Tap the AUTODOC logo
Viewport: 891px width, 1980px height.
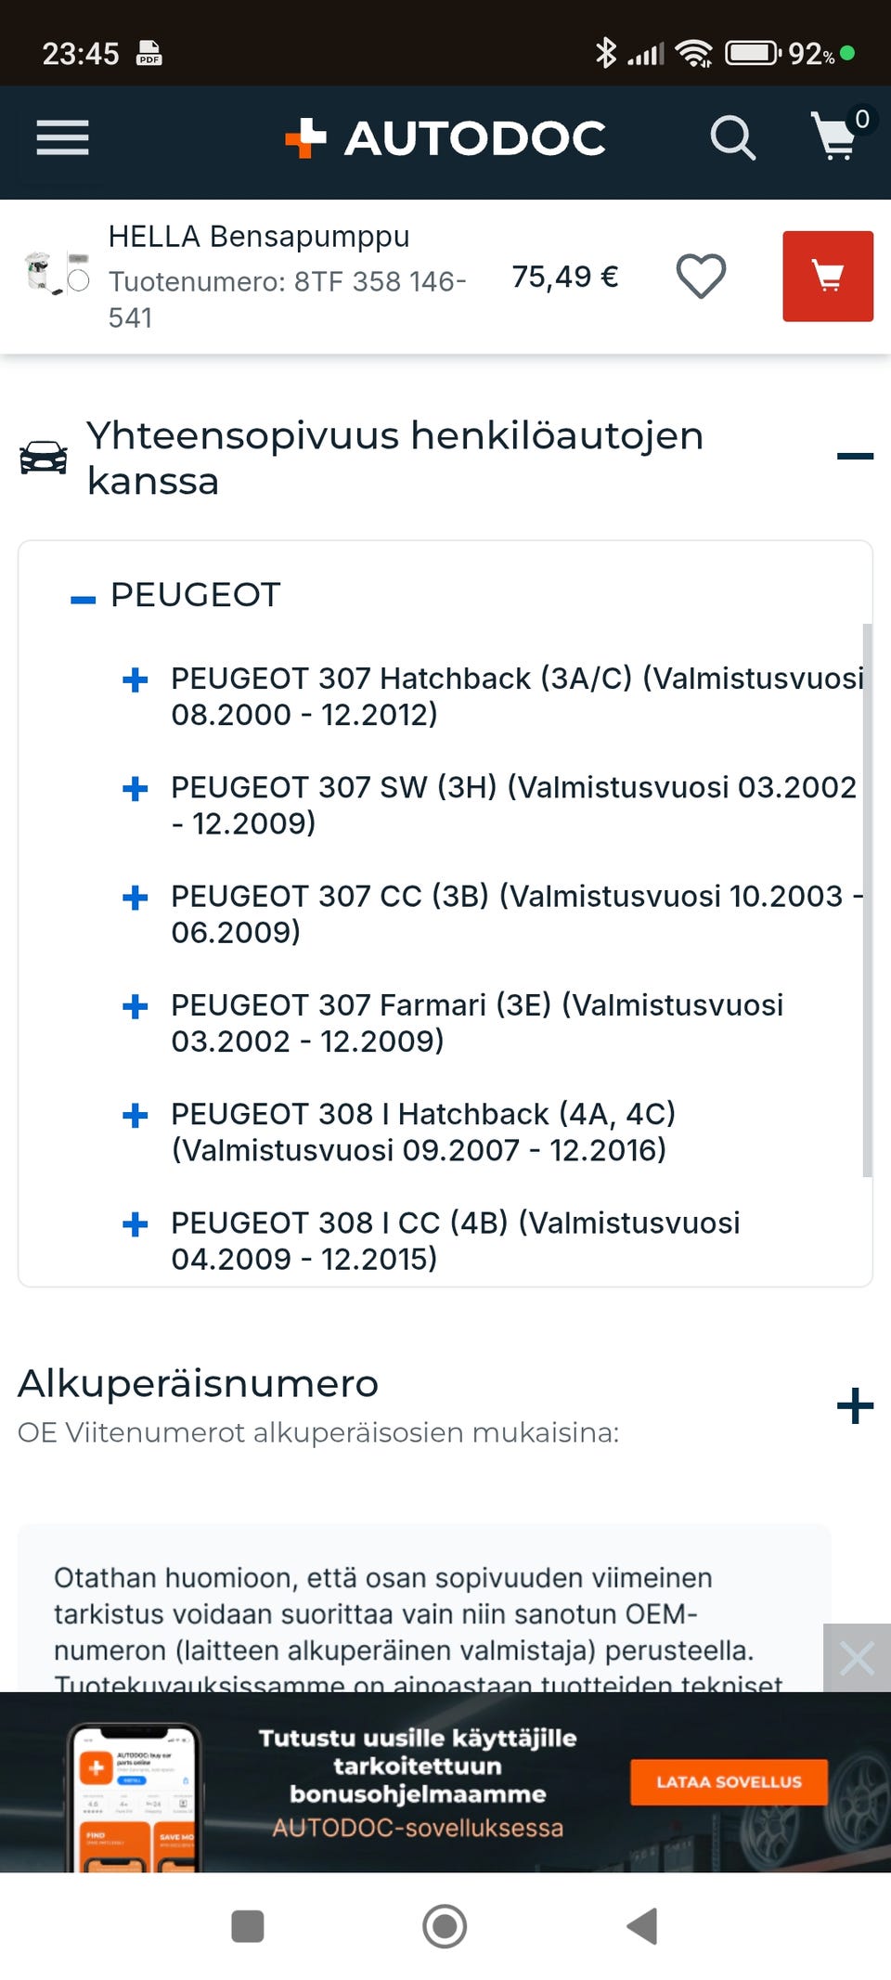point(445,138)
